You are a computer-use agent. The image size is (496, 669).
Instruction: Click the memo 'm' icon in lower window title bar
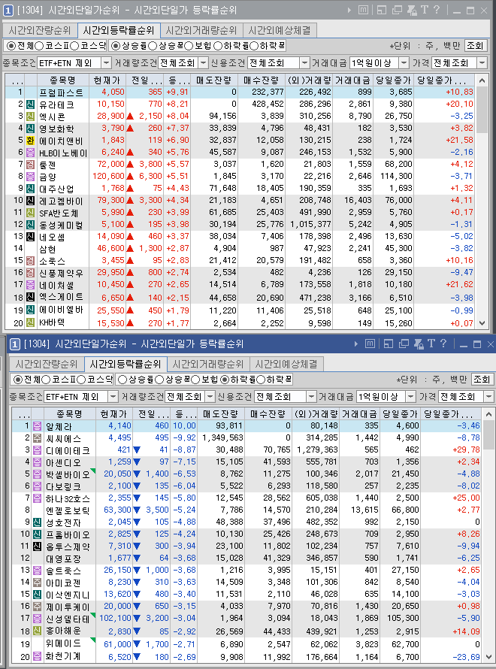point(370,344)
